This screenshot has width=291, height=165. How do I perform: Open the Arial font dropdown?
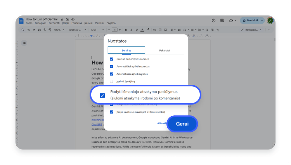point(97,30)
